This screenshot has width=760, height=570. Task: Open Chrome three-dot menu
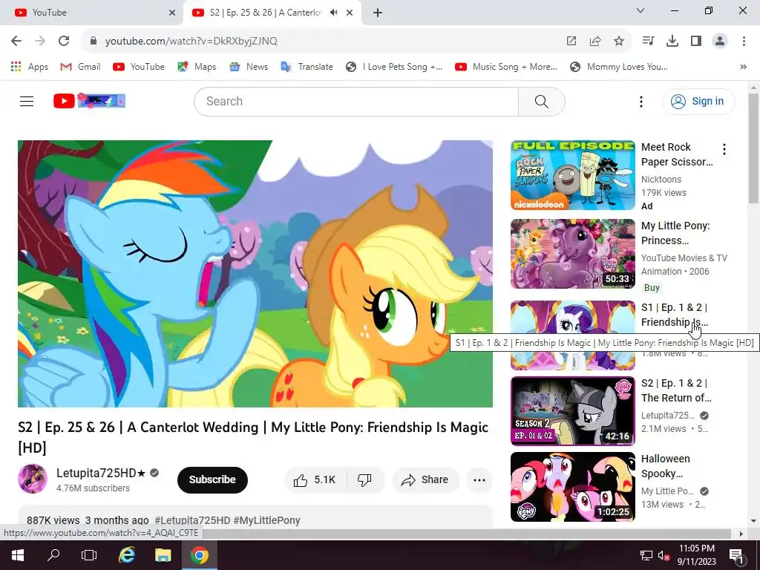pos(744,42)
